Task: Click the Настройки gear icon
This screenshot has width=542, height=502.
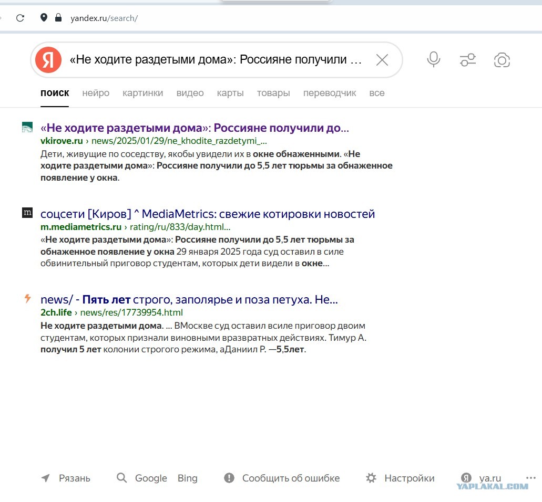Action: click(371, 478)
